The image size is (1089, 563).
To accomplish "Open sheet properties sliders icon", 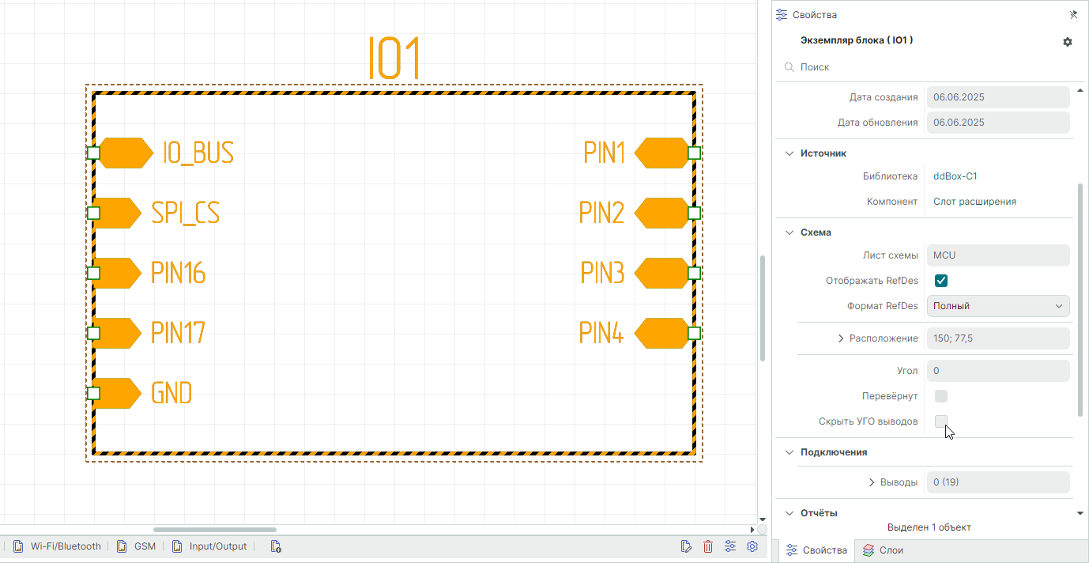I will (730, 546).
